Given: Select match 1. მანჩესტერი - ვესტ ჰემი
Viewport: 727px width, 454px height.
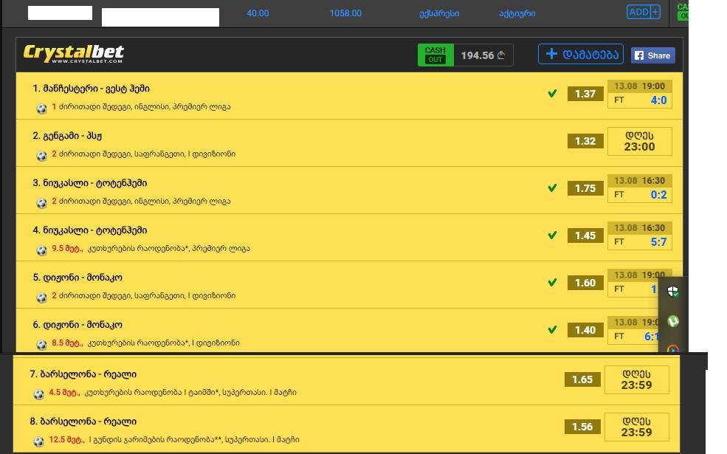Looking at the screenshot, I should point(92,89).
